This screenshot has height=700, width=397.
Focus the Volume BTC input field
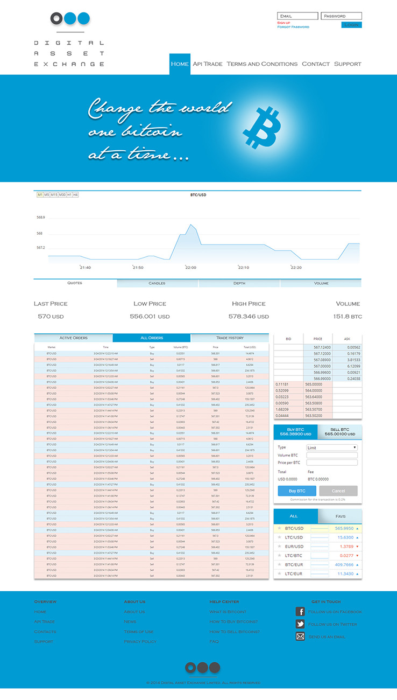click(332, 455)
